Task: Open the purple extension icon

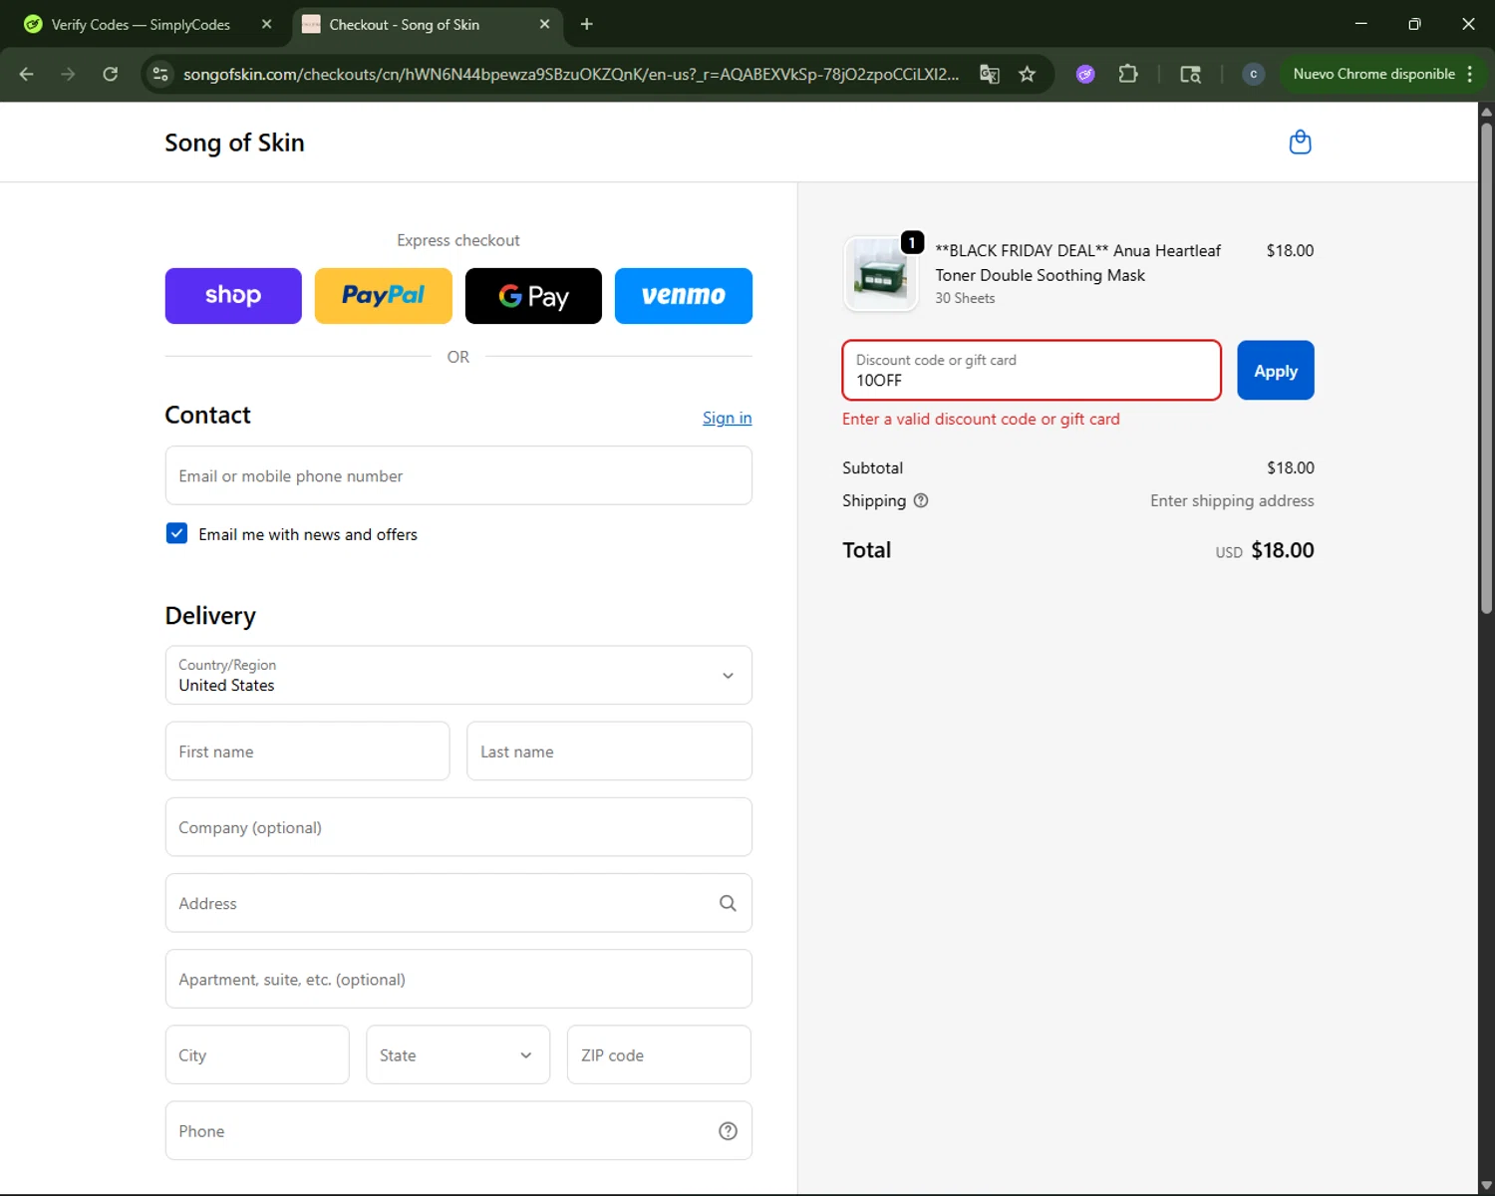Action: 1085,74
